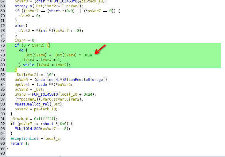The height and width of the screenshot is (157, 225).
Task: Click FUN_101450f0 on line 86
Action: click(x=45, y=94)
